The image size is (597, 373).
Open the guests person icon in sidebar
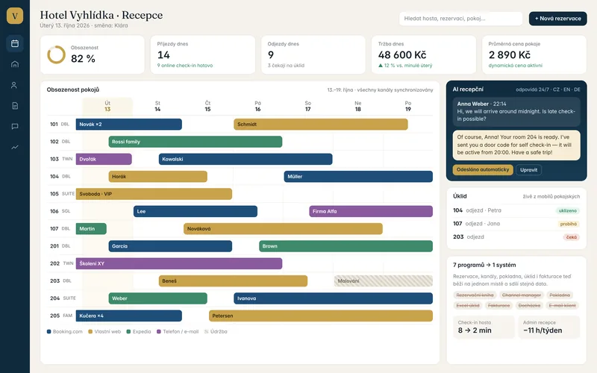(15, 85)
